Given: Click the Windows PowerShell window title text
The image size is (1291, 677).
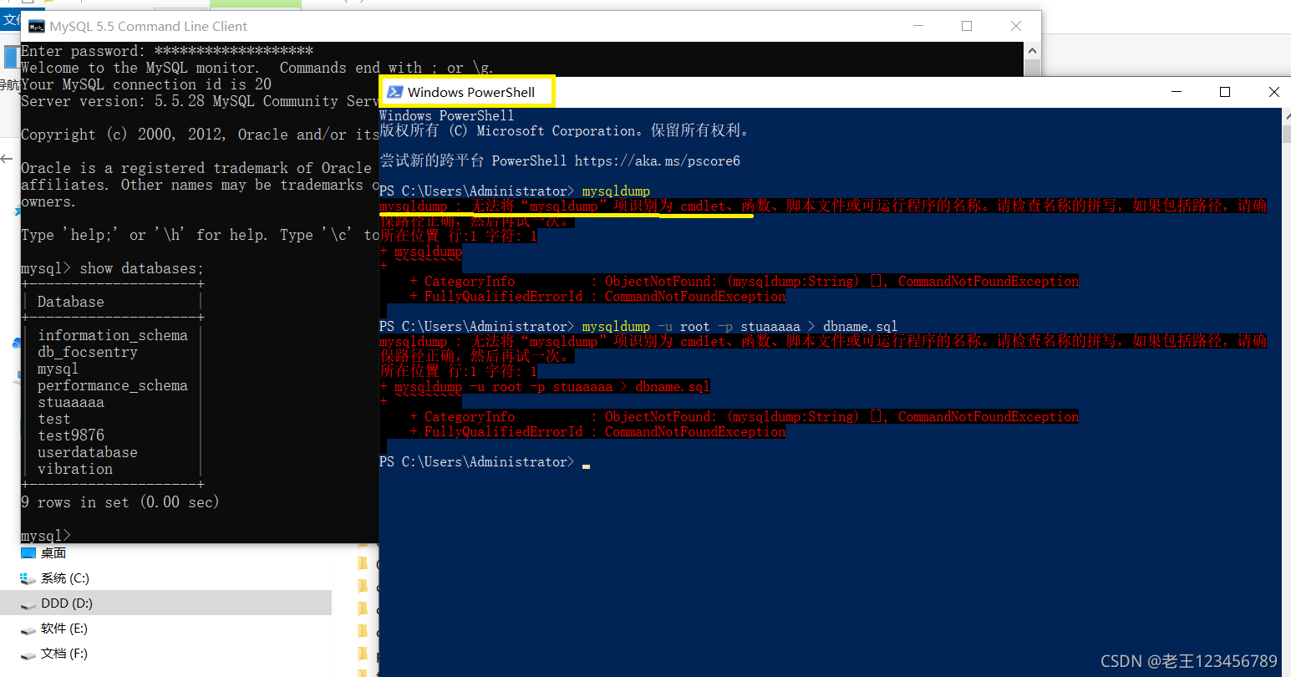Looking at the screenshot, I should click(471, 92).
